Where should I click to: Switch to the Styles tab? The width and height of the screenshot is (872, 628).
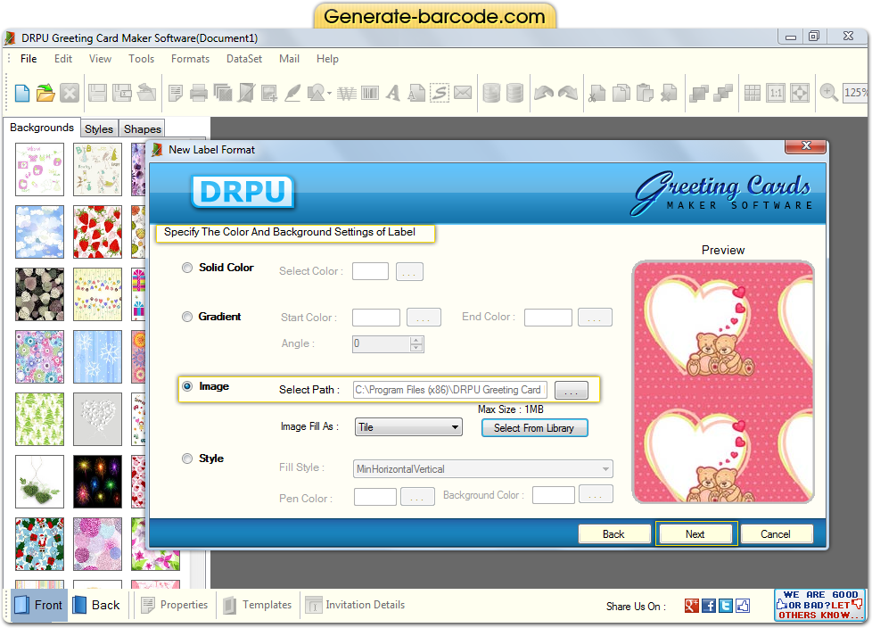(x=99, y=129)
